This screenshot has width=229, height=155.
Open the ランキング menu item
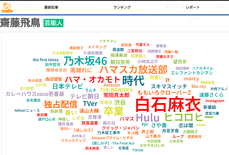pos(122,7)
